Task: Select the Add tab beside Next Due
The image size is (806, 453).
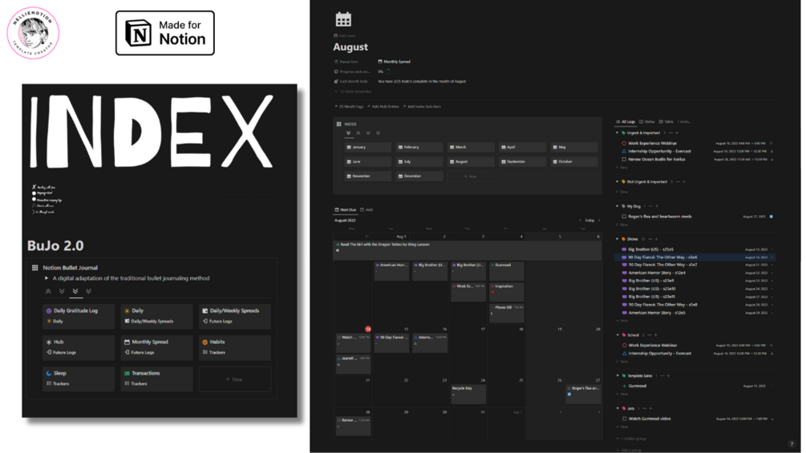Action: coord(367,209)
